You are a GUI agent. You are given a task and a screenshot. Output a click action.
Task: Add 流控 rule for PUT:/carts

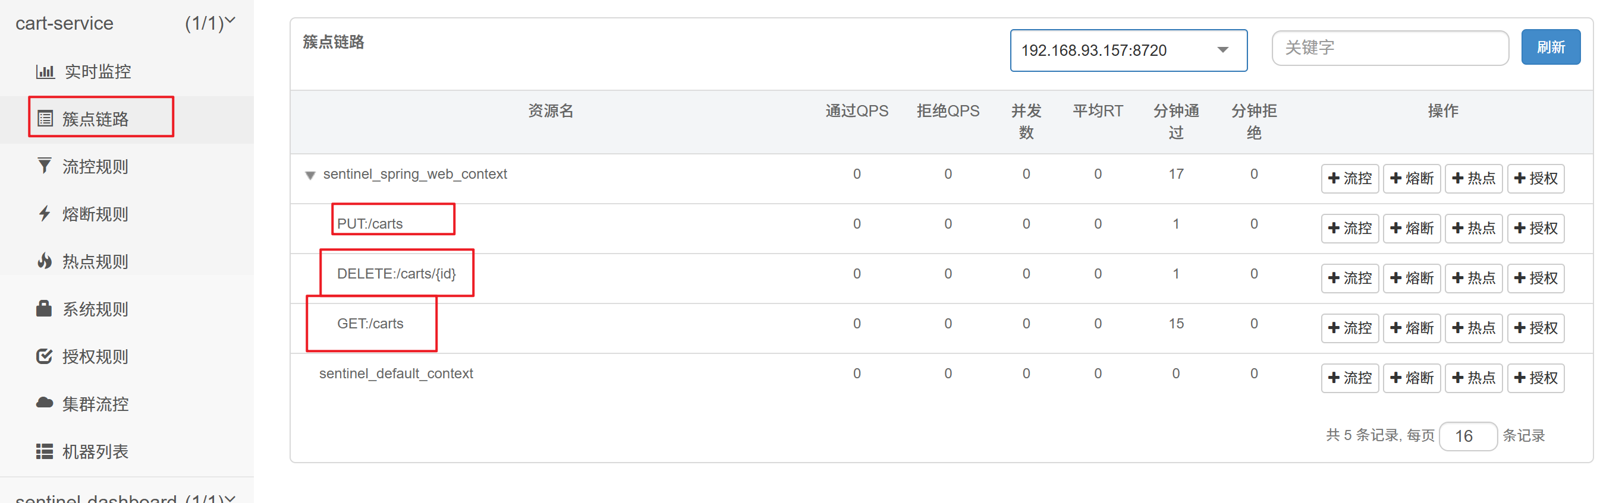[x=1350, y=228]
